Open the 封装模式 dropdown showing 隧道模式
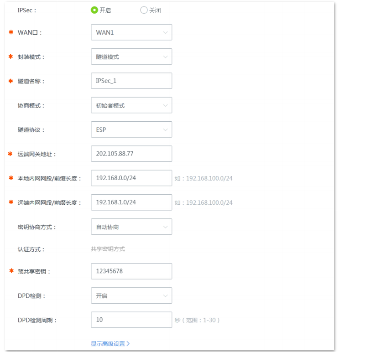376x352 pixels. coord(131,57)
